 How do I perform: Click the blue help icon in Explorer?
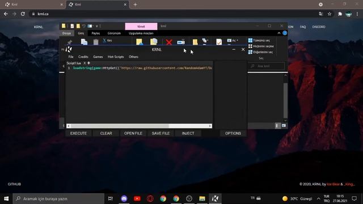(x=285, y=33)
